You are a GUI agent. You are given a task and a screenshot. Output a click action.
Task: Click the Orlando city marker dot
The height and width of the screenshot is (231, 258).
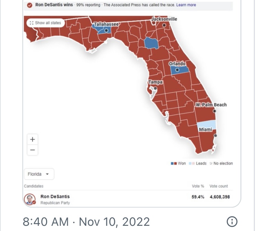[177, 70]
